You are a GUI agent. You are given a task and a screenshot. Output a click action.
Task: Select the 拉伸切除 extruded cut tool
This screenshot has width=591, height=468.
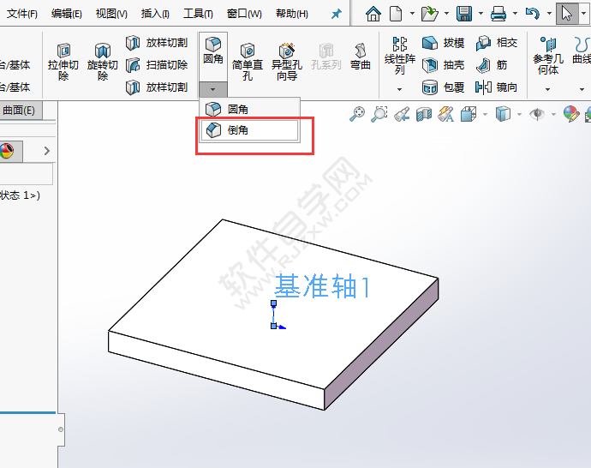pyautogui.click(x=63, y=62)
